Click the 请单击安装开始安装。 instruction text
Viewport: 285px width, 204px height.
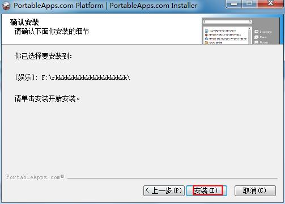[47, 98]
